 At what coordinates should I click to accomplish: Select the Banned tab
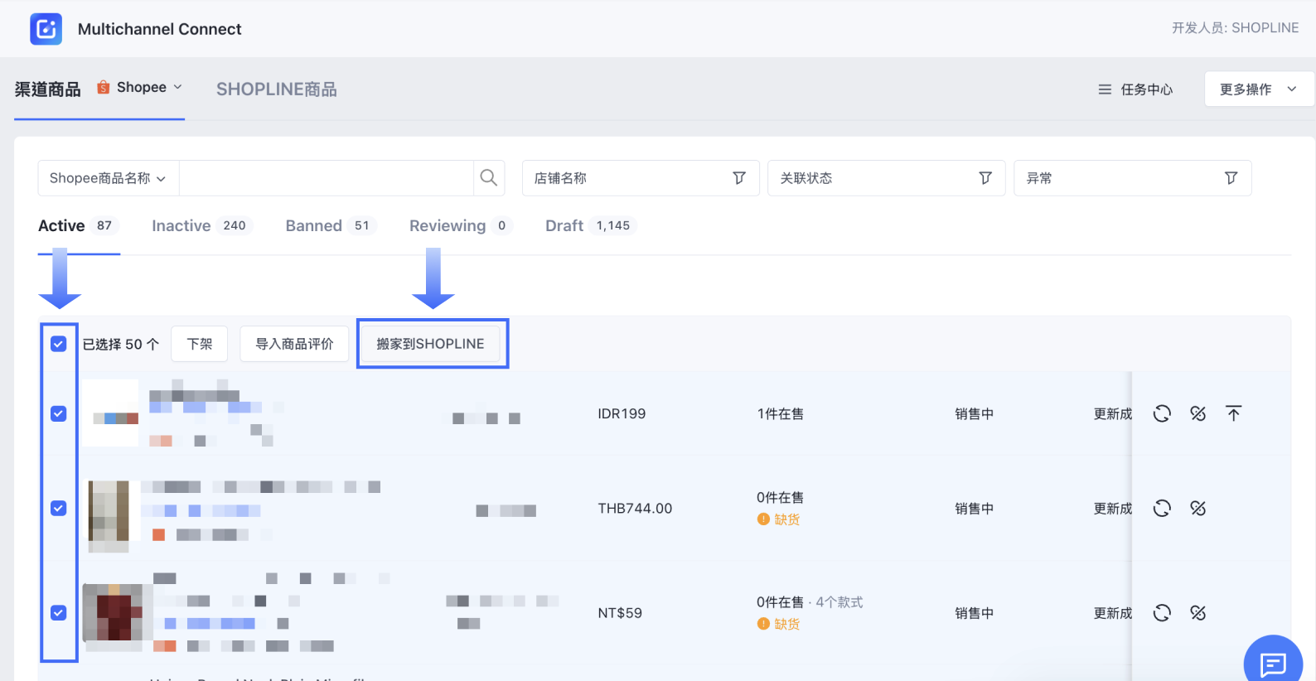(331, 225)
